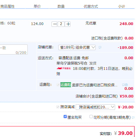Click the buyer message text box

pyautogui.click(x=14, y=49)
